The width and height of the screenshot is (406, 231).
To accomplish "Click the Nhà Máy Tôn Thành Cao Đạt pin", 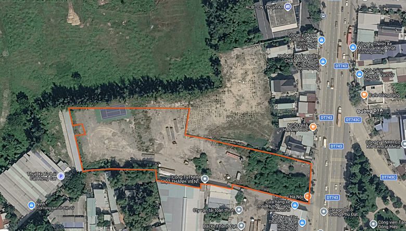I will [302, 222].
